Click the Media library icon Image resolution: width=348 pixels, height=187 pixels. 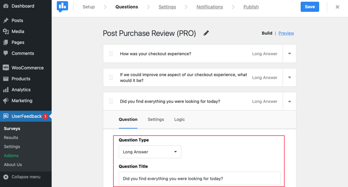point(6,32)
